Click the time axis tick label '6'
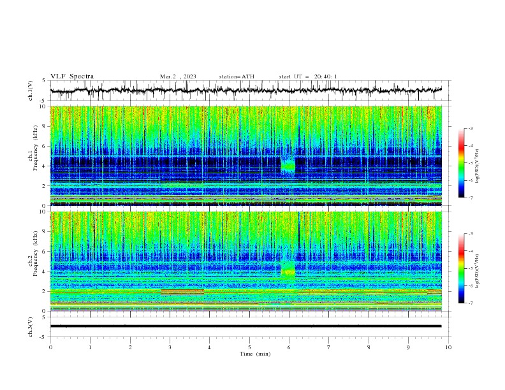505x390 pixels. 289,347
